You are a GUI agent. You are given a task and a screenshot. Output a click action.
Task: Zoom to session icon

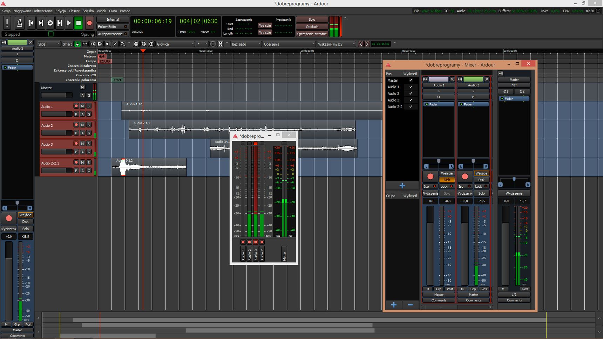coord(151,44)
